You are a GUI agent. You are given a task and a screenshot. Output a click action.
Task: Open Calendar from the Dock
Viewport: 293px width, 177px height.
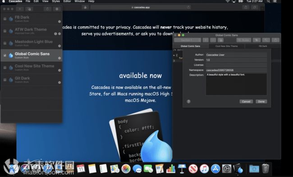tap(81, 169)
